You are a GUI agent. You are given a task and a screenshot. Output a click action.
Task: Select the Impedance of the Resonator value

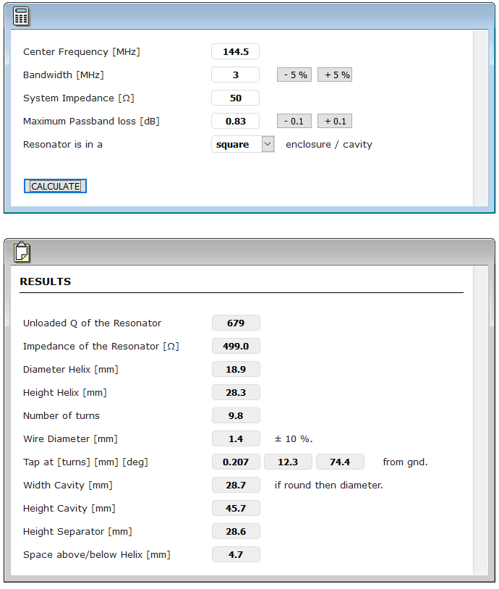(236, 346)
